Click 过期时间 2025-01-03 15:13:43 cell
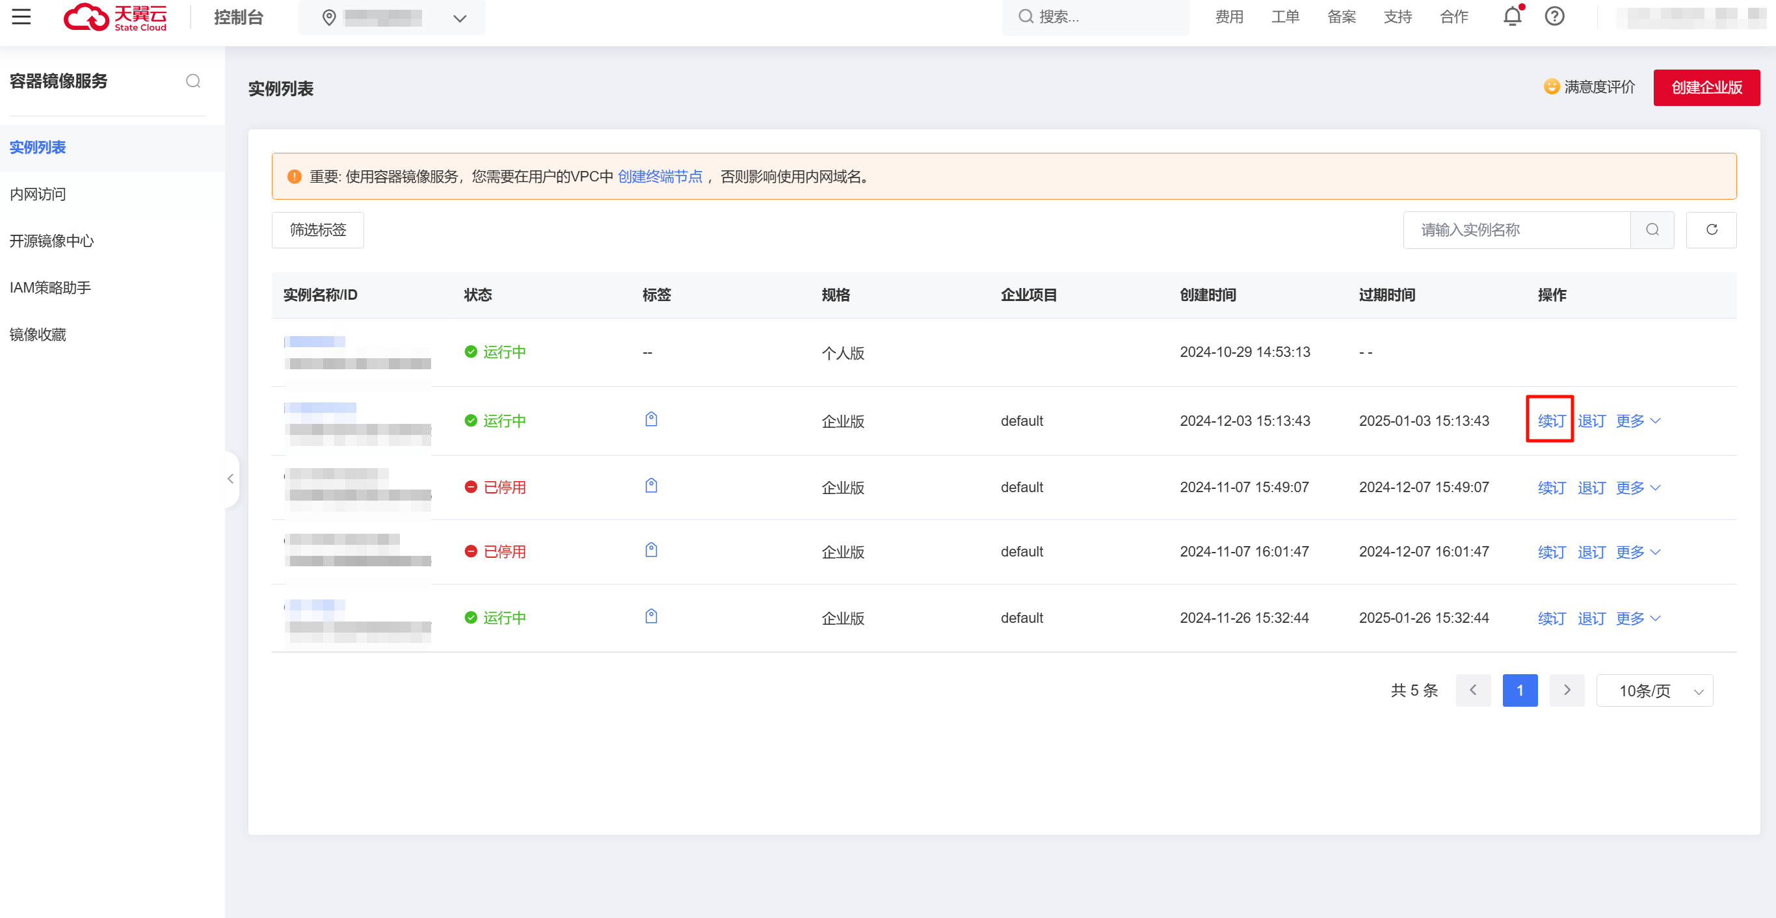1776x918 pixels. point(1424,421)
